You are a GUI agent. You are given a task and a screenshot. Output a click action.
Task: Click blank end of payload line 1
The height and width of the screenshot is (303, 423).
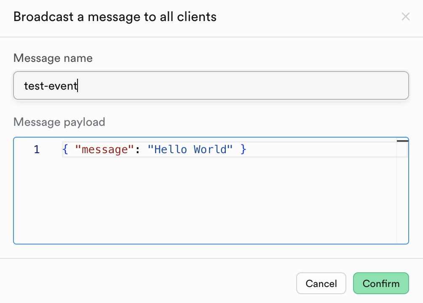pos(320,149)
